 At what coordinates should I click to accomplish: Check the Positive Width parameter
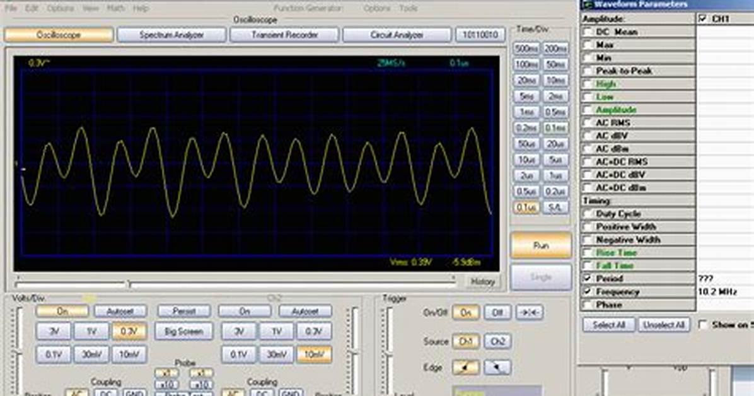point(588,226)
